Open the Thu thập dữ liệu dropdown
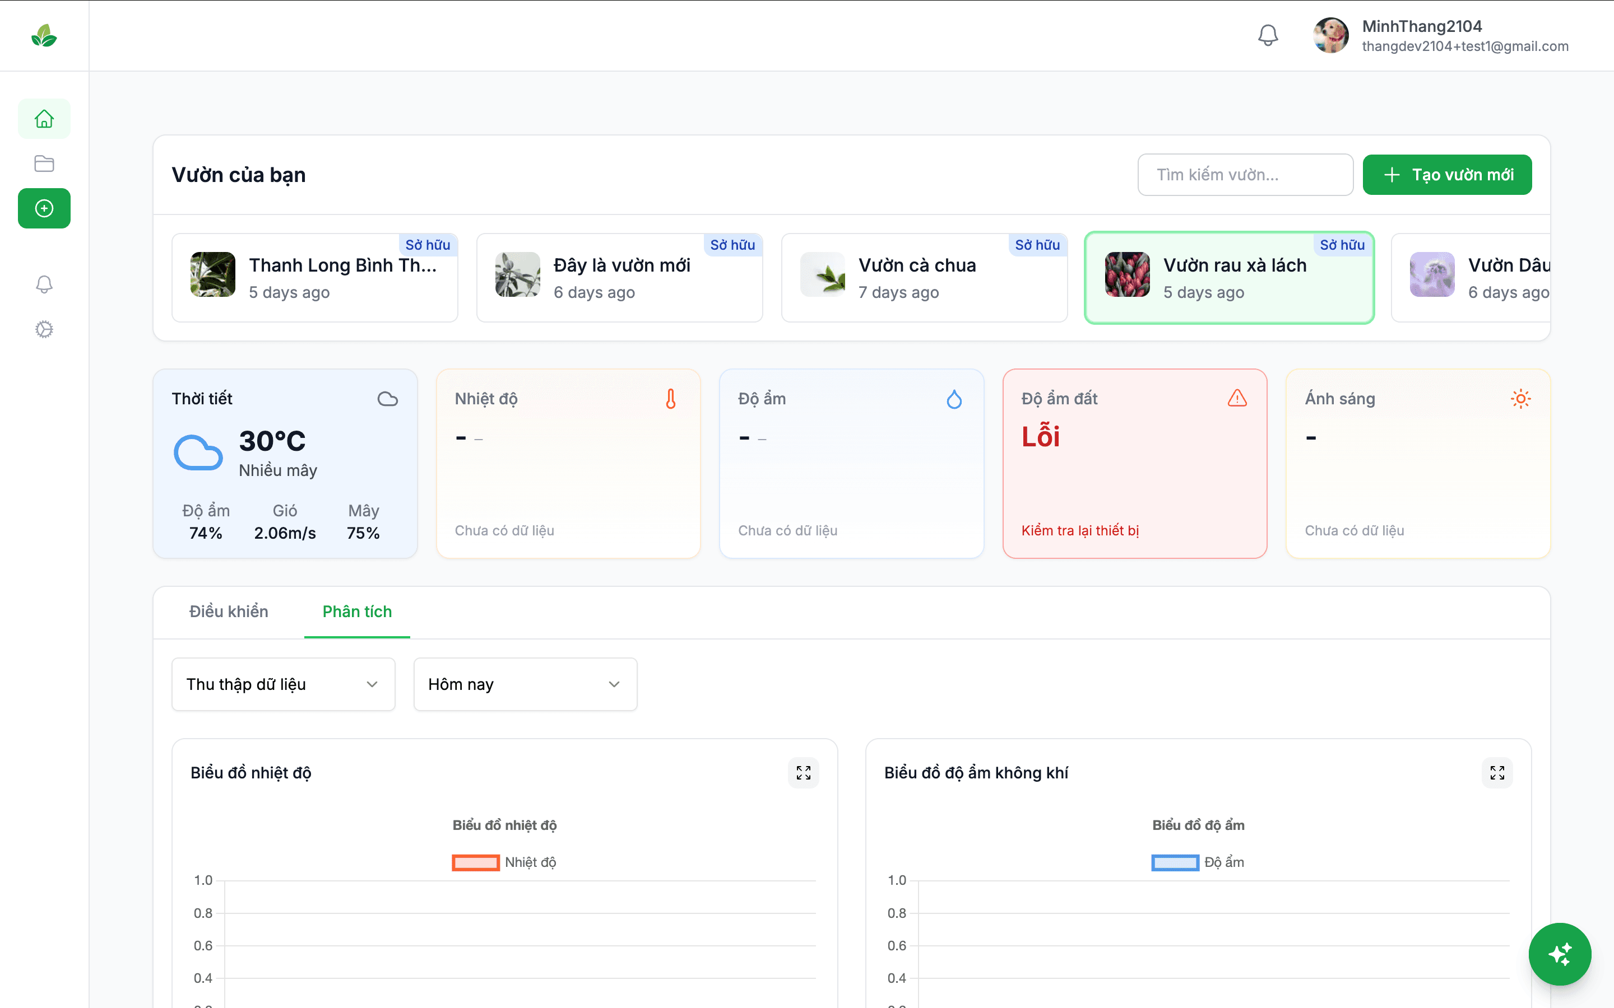 pos(284,684)
